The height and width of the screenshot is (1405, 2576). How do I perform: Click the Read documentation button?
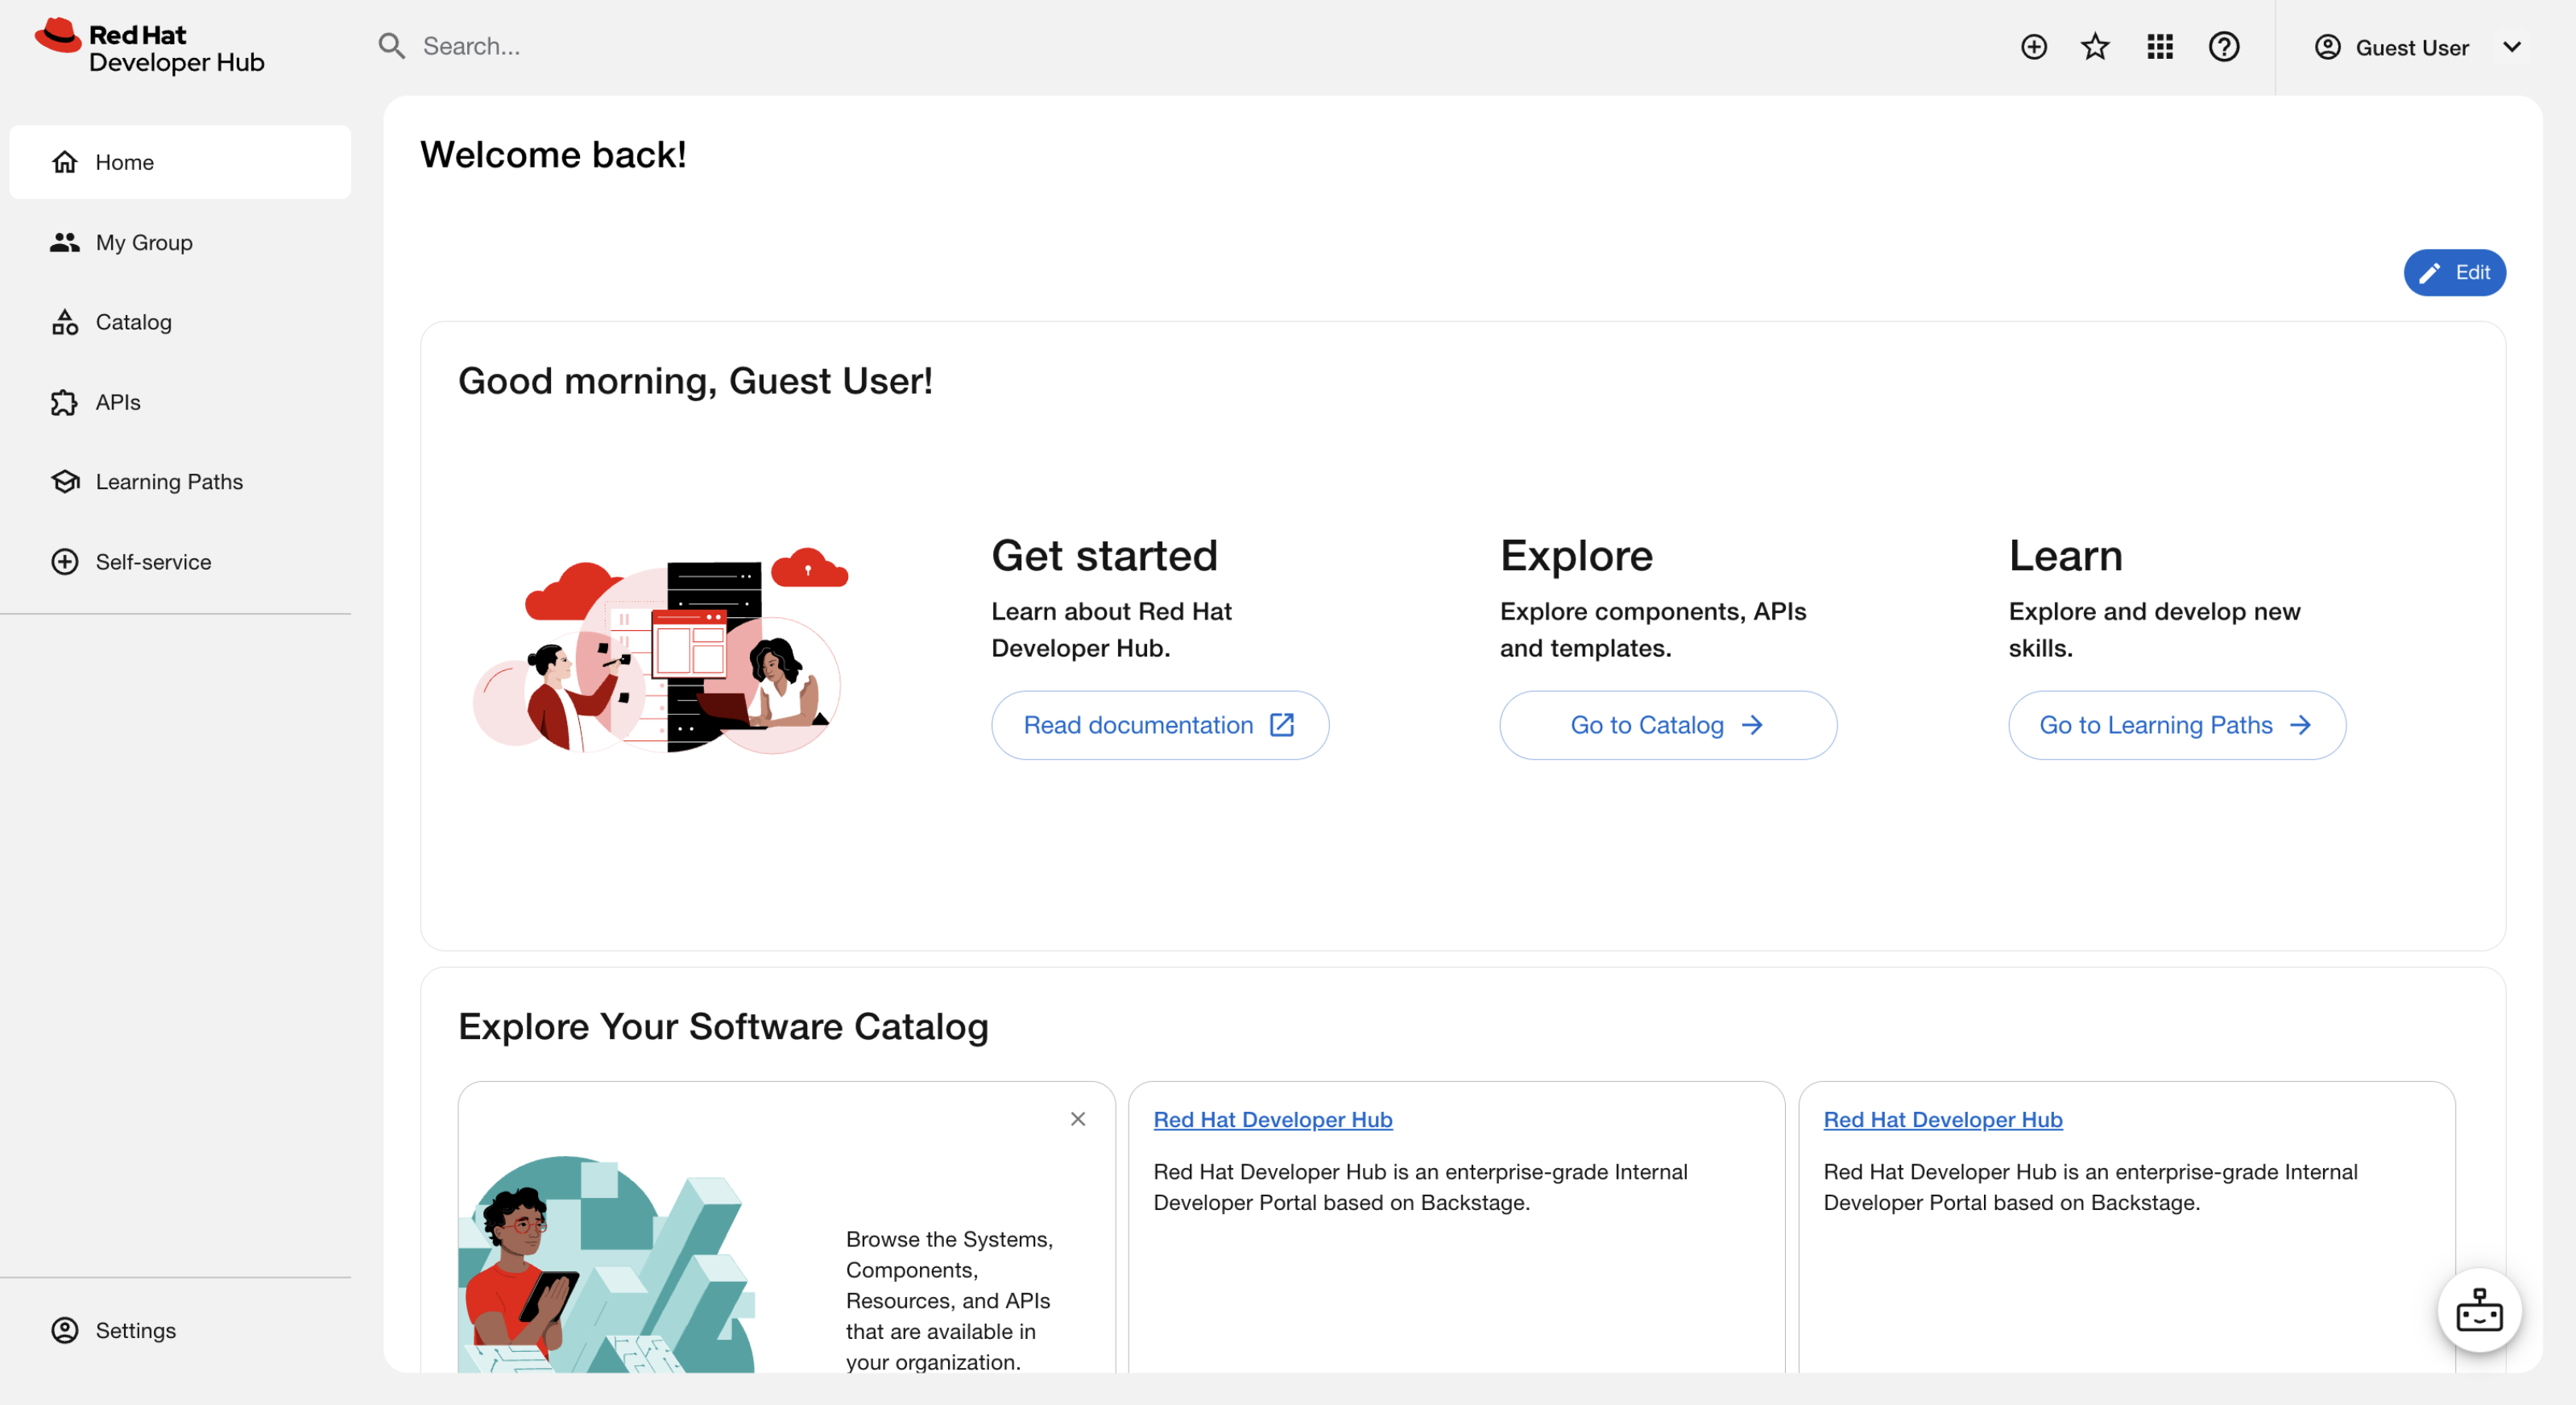[x=1160, y=725]
